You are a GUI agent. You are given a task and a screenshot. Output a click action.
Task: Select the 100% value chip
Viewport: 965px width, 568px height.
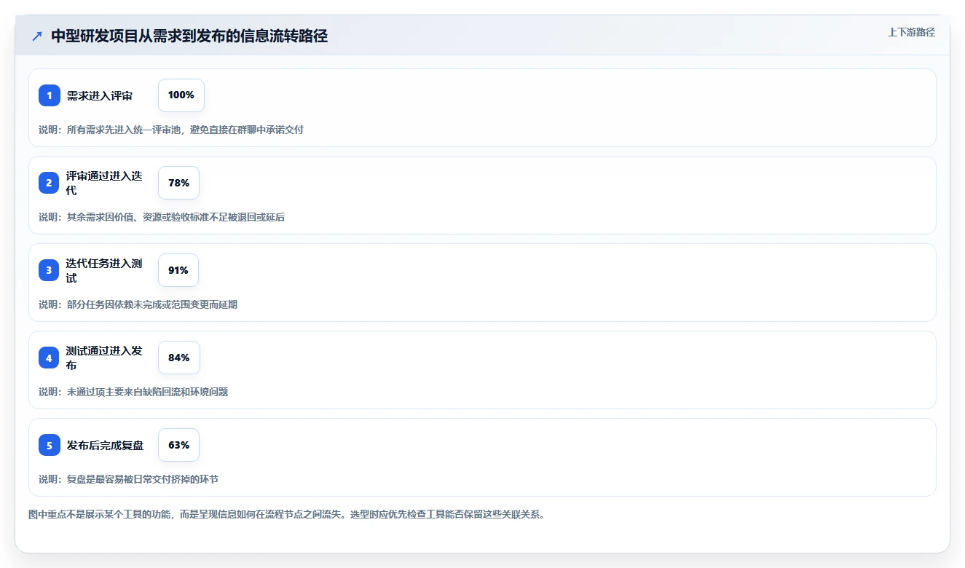click(x=181, y=95)
